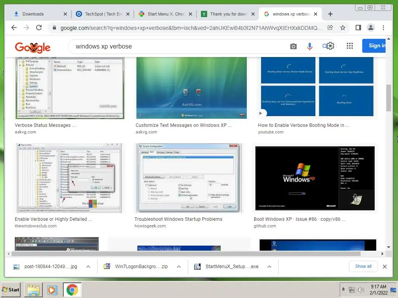Click the Chrome taskbar icon
The image size is (398, 298).
[72, 290]
